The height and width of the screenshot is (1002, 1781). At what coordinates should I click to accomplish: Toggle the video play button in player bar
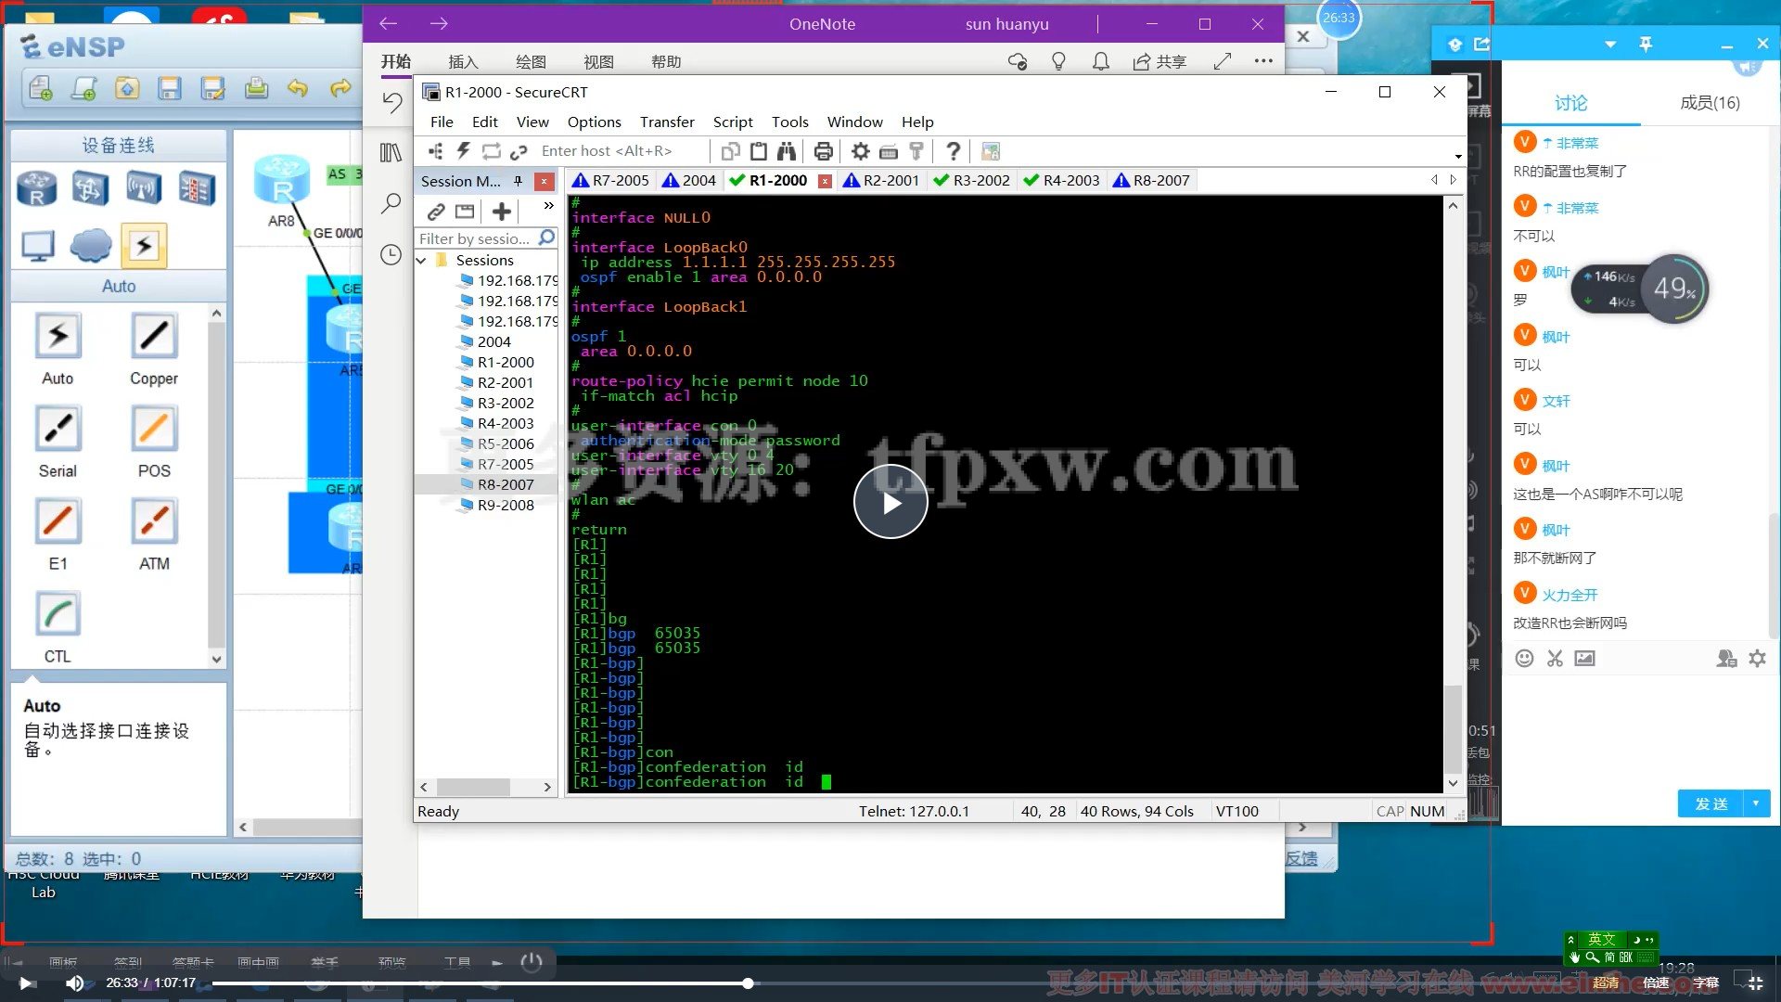[x=26, y=983]
